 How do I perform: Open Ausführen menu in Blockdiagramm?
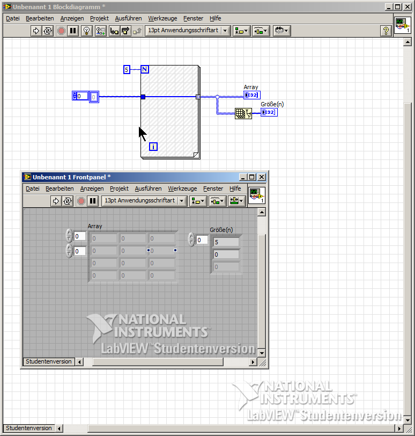pyautogui.click(x=128, y=18)
